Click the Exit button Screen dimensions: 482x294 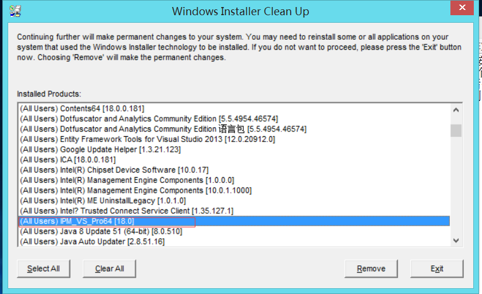pyautogui.click(x=437, y=268)
